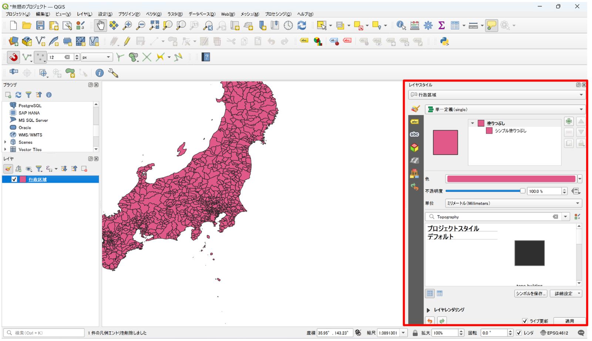The height and width of the screenshot is (341, 592).
Task: Open the プロセシング menu
Action: 278,14
